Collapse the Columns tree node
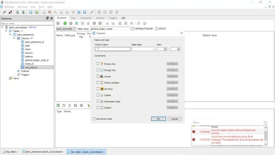Screen dimensions: 275x155 (14, 38)
